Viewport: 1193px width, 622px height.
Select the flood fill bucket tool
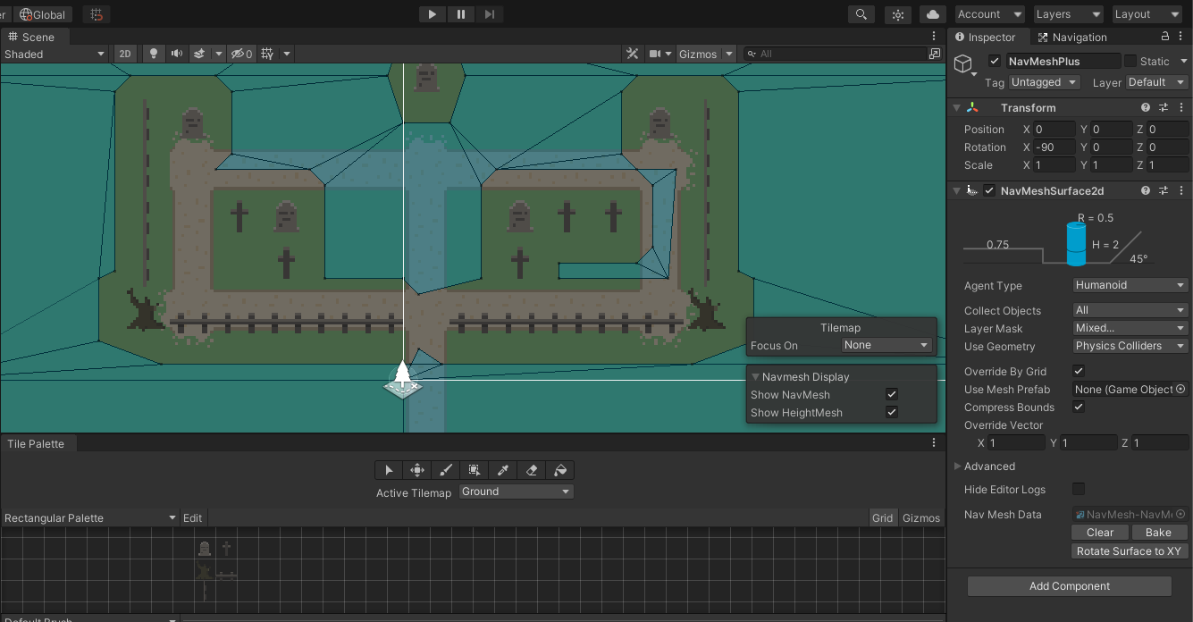click(560, 470)
